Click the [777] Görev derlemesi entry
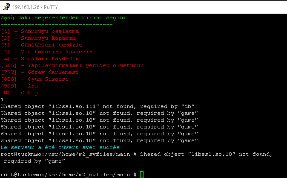This screenshot has width=287, height=178. 40,72
